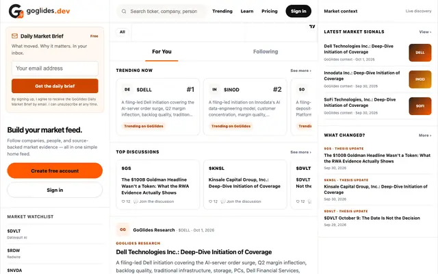This screenshot has width=438, height=274.
Task: Open the Trending nav item
Action: 222,11
